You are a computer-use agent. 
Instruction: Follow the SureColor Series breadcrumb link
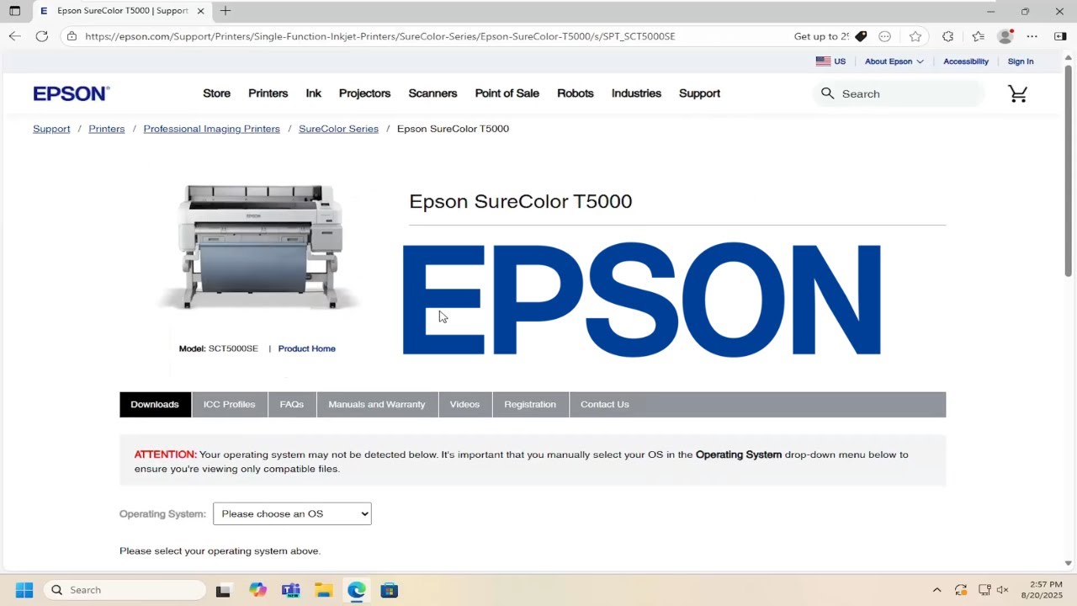338,129
